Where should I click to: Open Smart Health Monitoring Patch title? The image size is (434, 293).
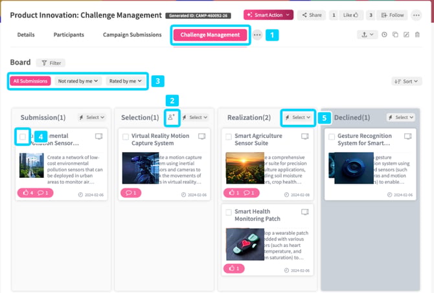click(x=257, y=215)
